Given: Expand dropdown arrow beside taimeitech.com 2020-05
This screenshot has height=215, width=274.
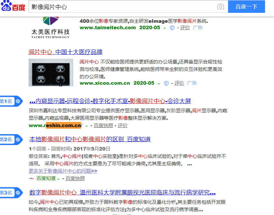Looking at the screenshot, I should point(164,28).
